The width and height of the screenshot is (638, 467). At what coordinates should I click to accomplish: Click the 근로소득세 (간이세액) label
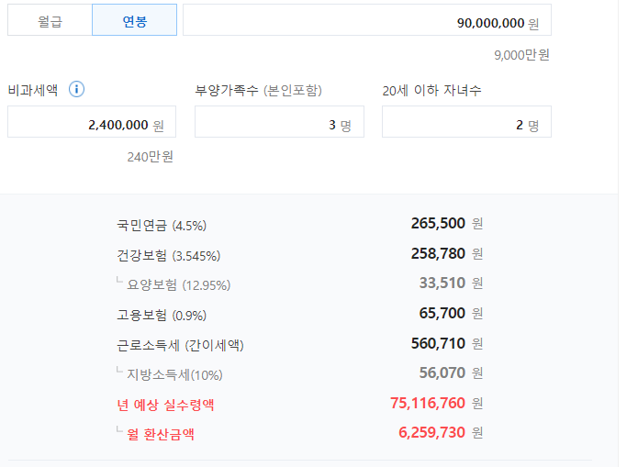[180, 345]
